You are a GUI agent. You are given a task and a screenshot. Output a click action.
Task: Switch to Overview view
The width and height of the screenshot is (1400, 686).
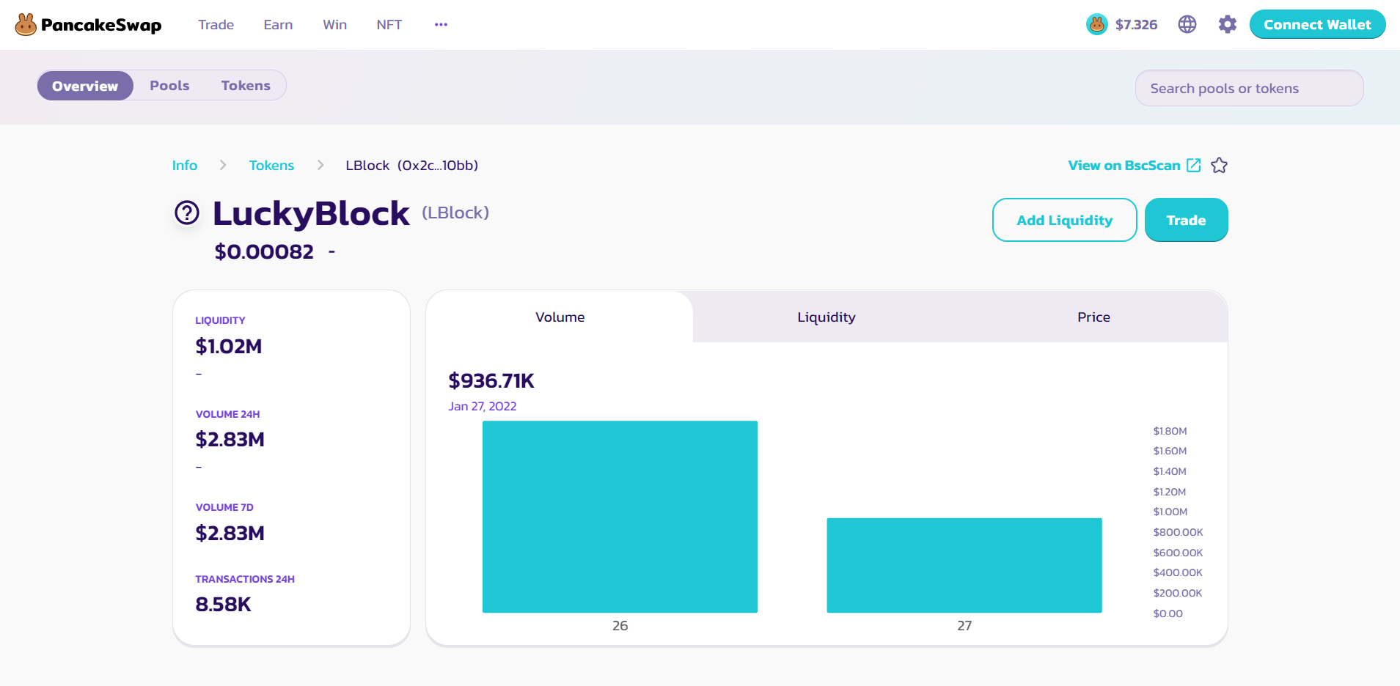click(85, 86)
